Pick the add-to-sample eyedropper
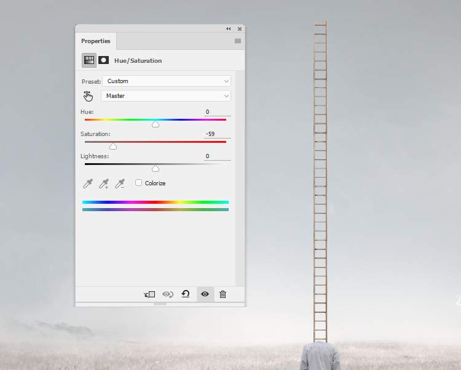Viewport: 461px width, 370px height. click(103, 183)
